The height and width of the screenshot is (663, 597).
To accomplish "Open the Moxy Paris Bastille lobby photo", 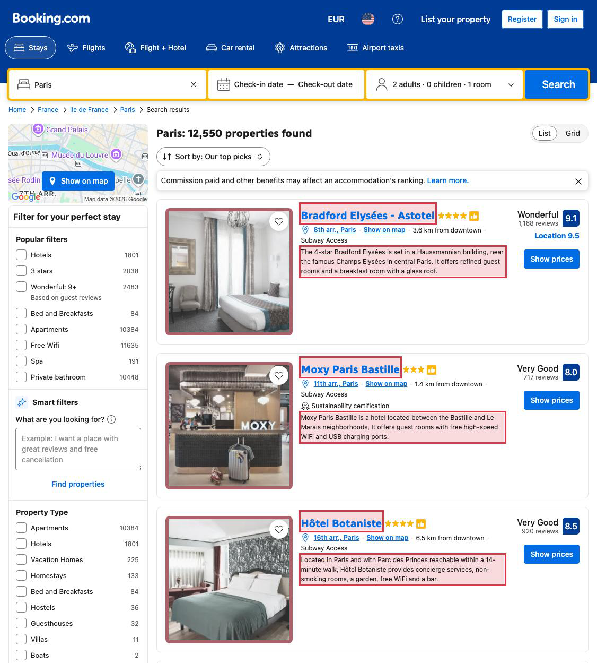I will (229, 426).
